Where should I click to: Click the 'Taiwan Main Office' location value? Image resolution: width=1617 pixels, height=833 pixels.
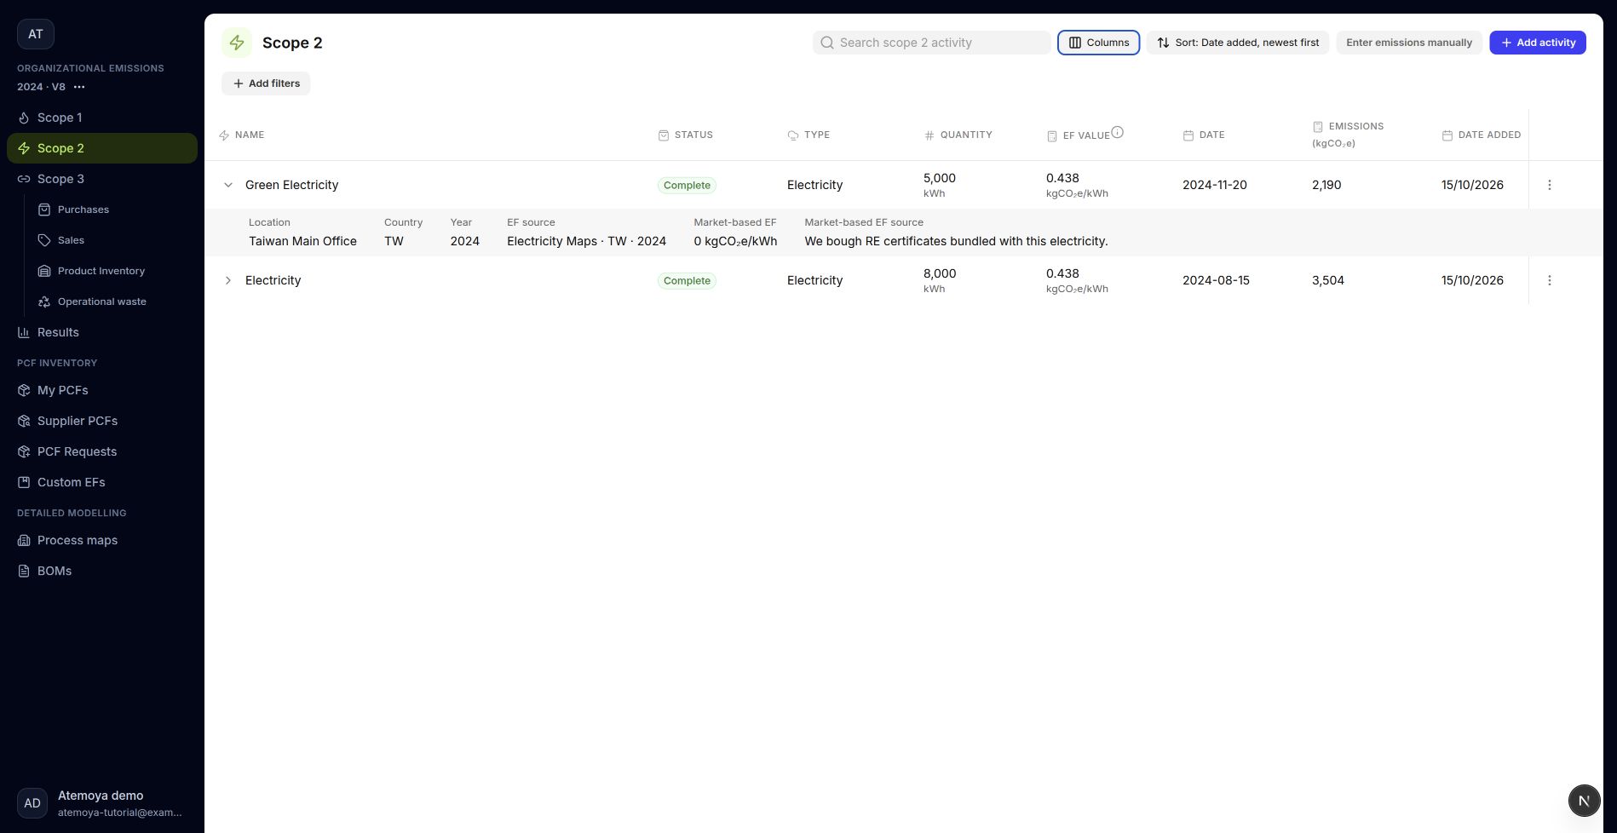(x=302, y=241)
